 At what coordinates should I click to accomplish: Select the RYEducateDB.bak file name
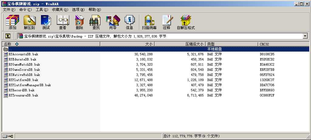click(22, 59)
